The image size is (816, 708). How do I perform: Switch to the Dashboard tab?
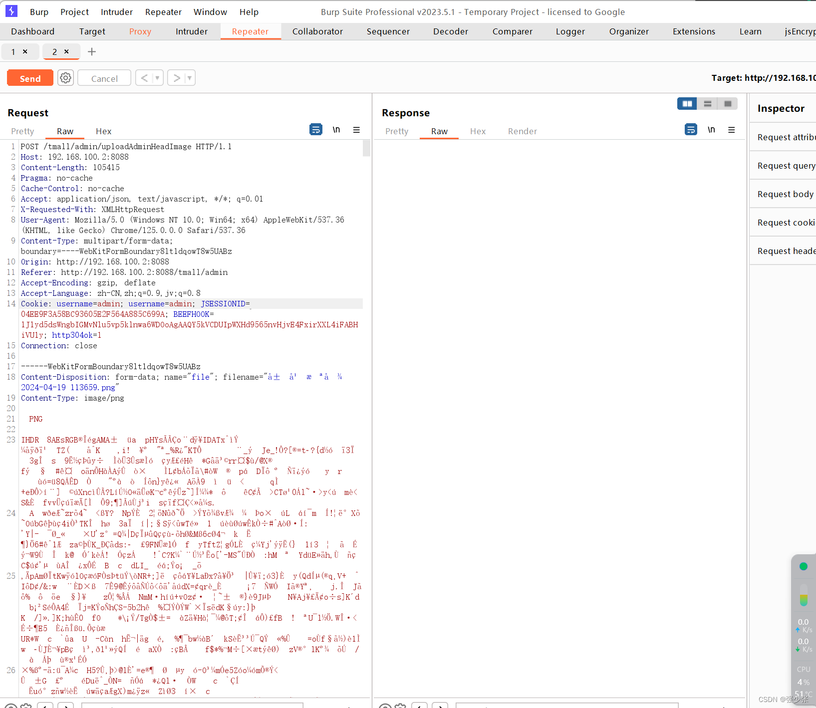pos(32,31)
